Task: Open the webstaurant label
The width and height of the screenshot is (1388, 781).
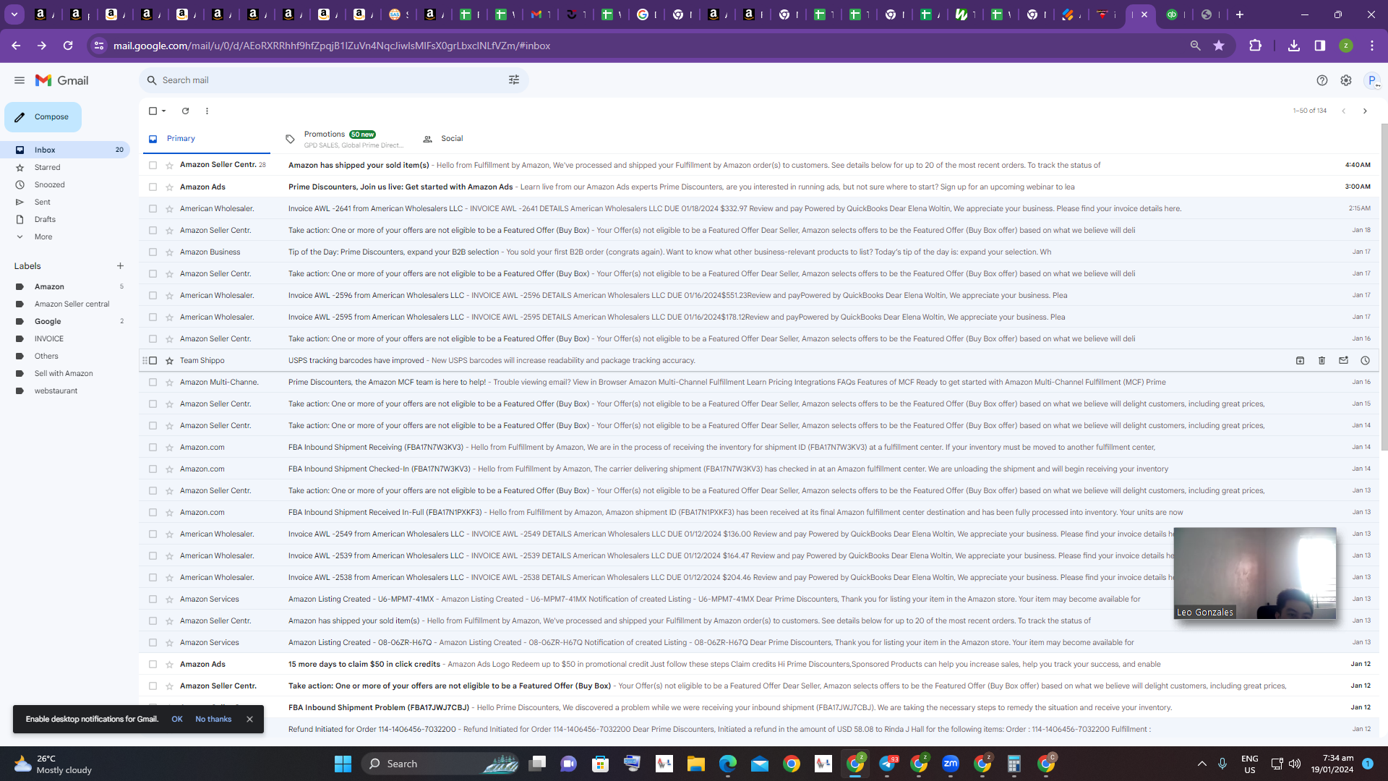Action: (x=65, y=390)
